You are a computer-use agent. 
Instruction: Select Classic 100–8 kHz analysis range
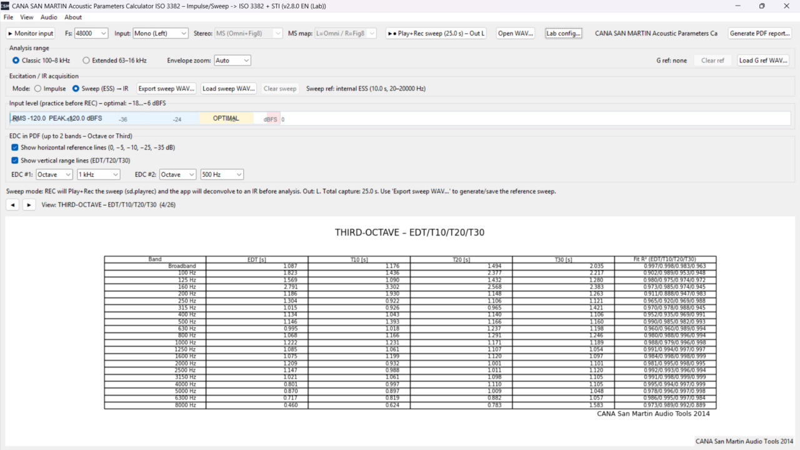[x=16, y=61]
